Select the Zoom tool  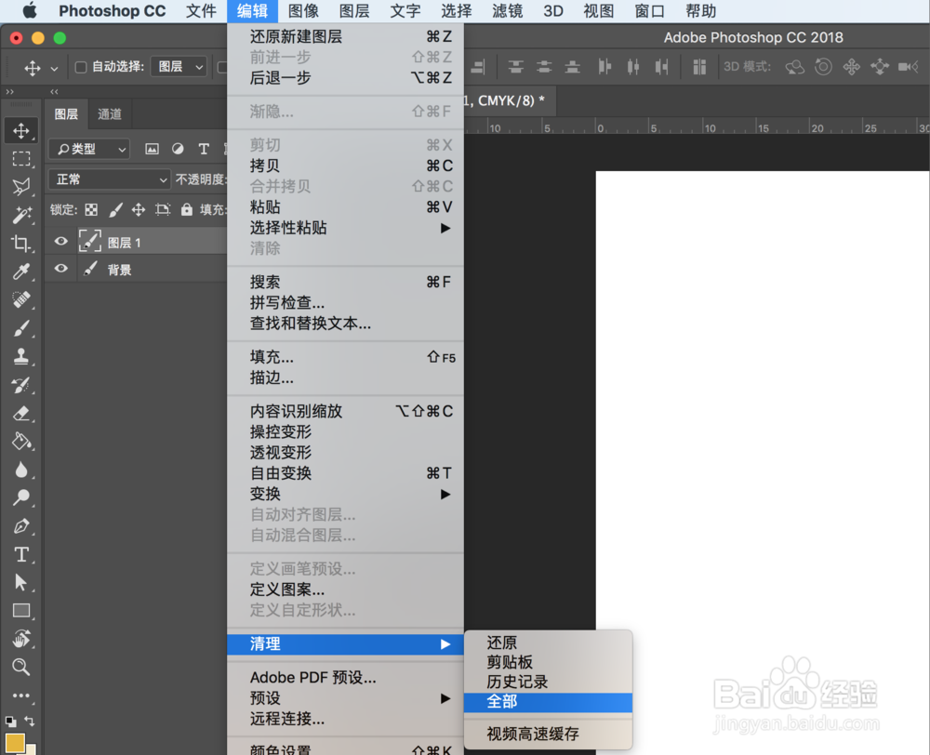(x=21, y=668)
